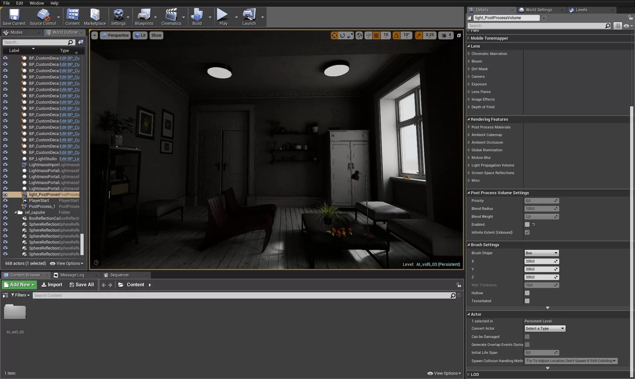Click the Import button in Content Browser

pyautogui.click(x=52, y=285)
